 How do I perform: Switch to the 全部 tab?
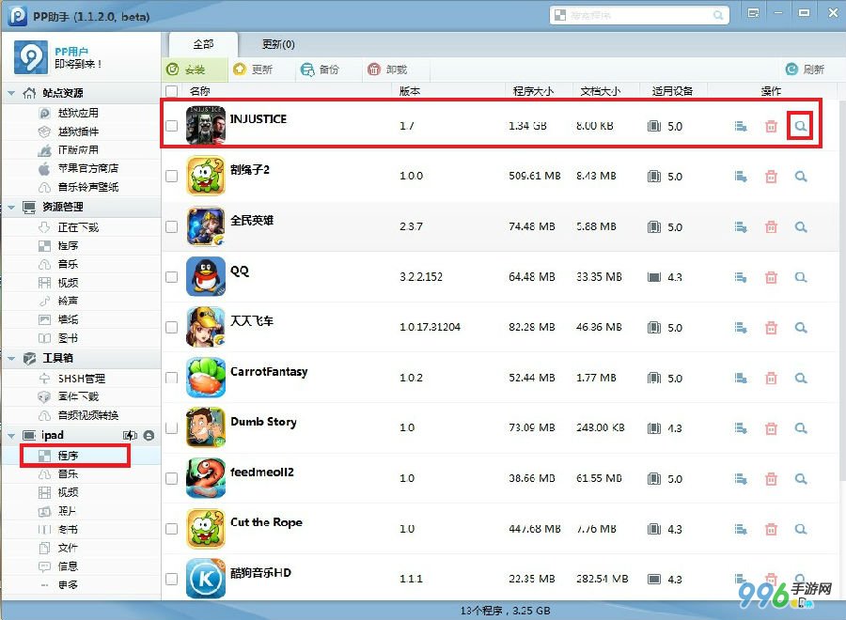tap(203, 44)
